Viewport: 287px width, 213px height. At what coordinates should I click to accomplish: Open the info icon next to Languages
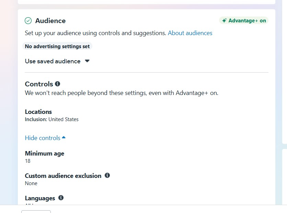61,198
